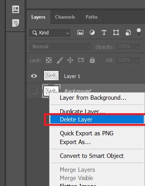Screen dimensions: 145x186
Task: Click the pixel layer filter icon
Action: (80, 32)
